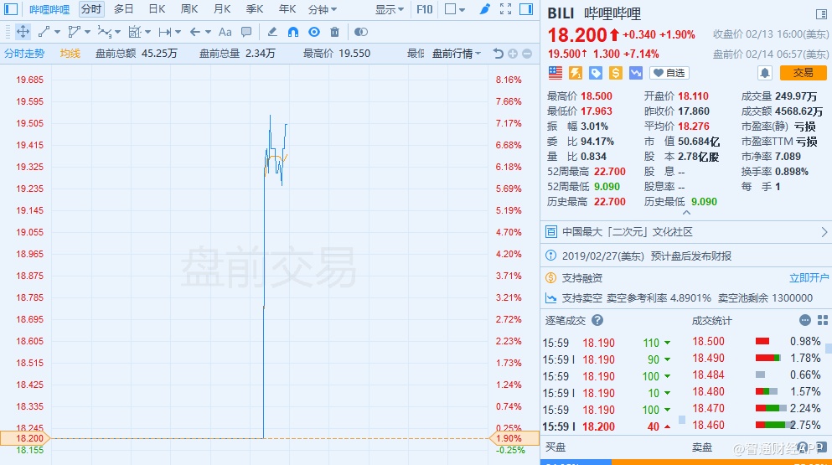Add BILI to 自选 watchlist
This screenshot has width=832, height=465.
(x=669, y=73)
